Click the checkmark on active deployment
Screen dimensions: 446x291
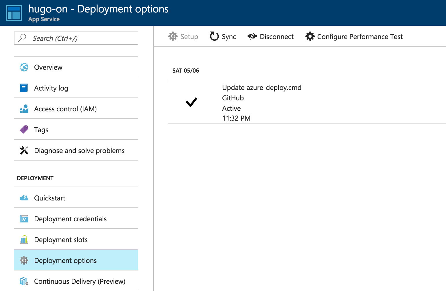(191, 102)
